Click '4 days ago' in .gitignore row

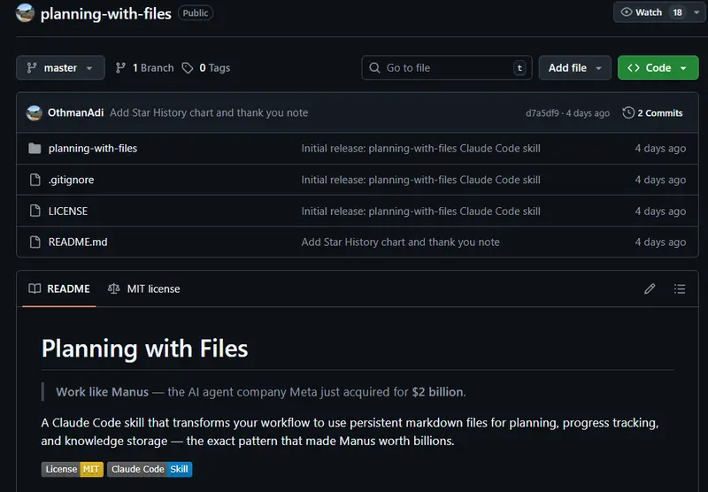[660, 180]
